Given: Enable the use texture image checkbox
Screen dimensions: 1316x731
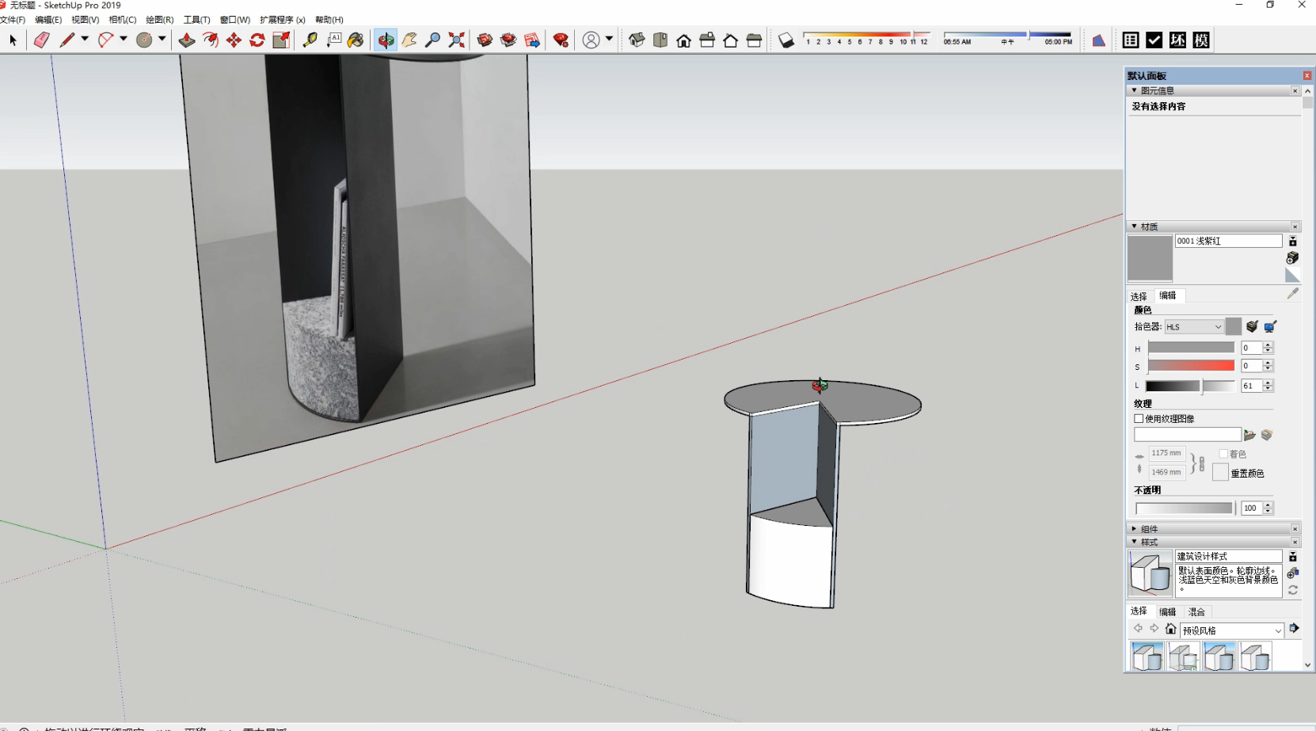Looking at the screenshot, I should tap(1139, 419).
